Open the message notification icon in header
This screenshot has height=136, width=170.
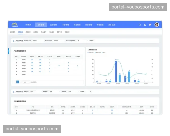click(x=150, y=25)
